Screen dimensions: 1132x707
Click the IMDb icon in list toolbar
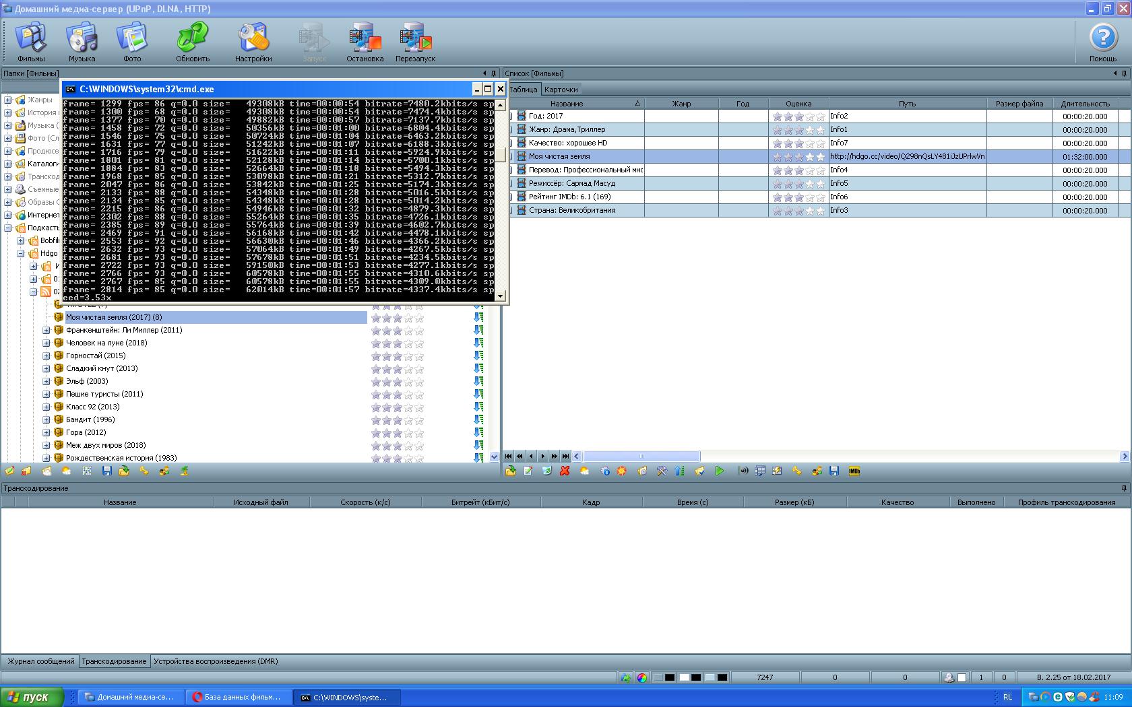854,471
